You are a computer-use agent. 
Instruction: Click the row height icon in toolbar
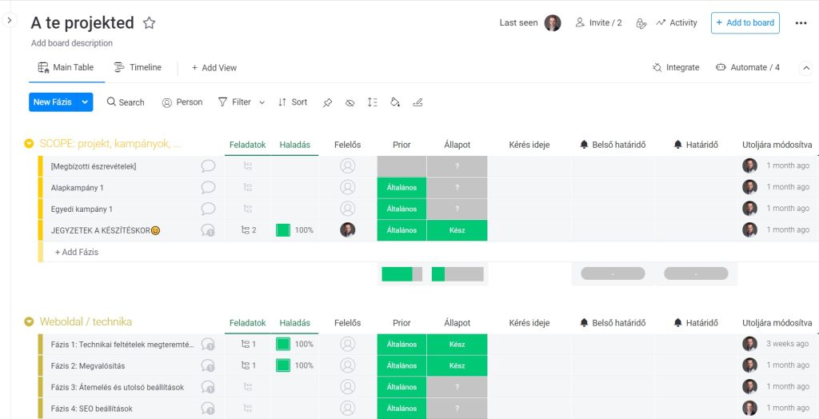tap(372, 102)
